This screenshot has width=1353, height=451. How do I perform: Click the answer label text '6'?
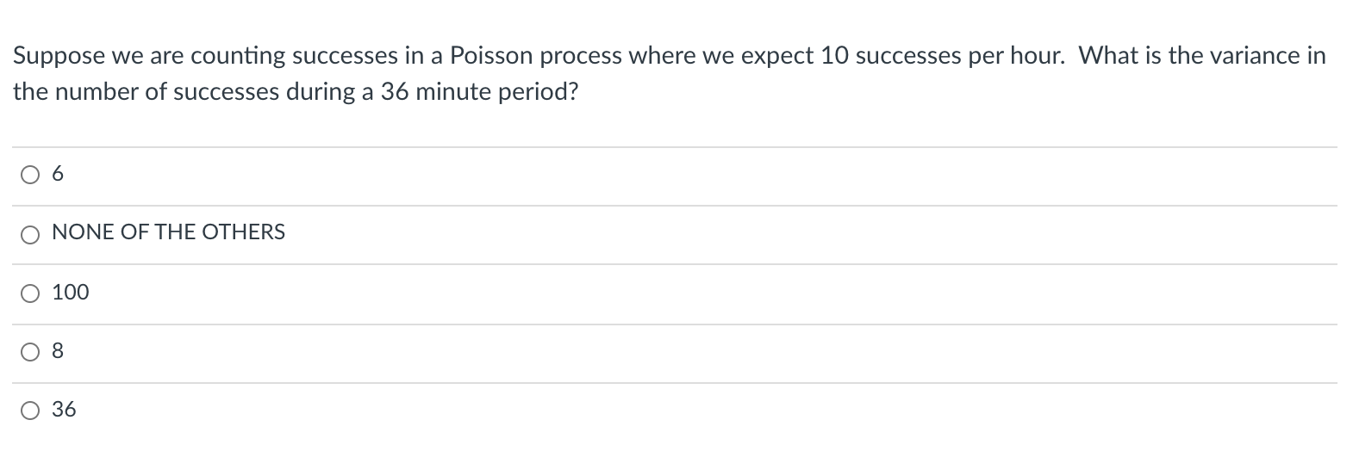[58, 175]
